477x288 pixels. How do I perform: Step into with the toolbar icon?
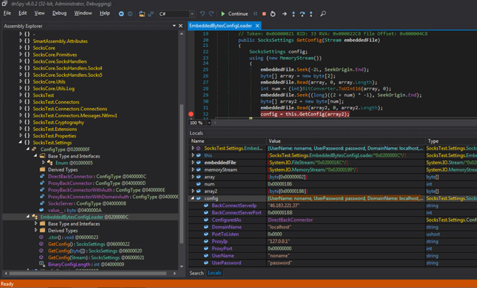[293, 14]
